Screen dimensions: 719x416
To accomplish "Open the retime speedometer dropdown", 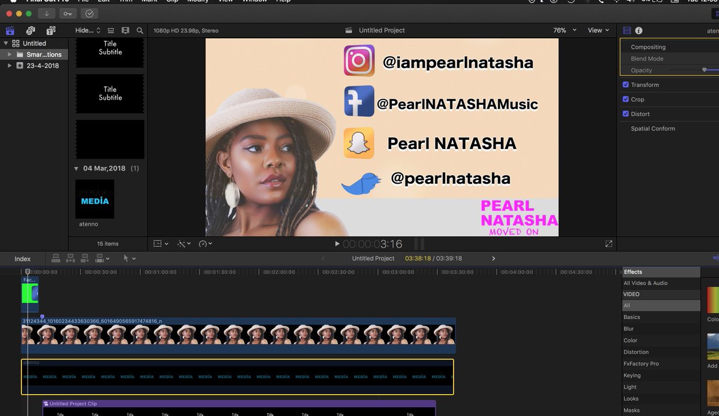I will (x=206, y=244).
